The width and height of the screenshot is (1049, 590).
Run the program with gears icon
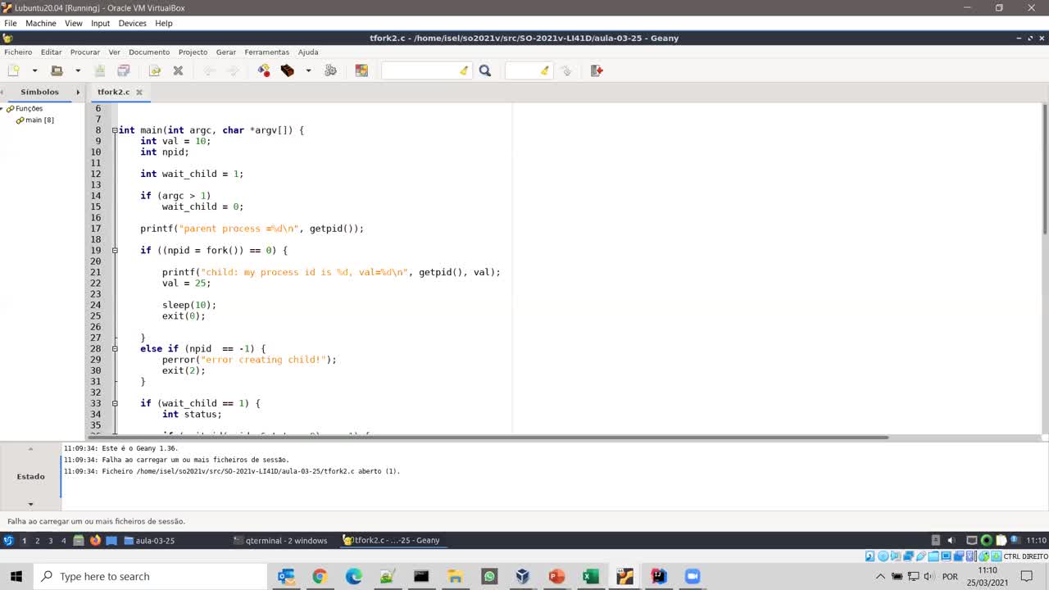(330, 70)
